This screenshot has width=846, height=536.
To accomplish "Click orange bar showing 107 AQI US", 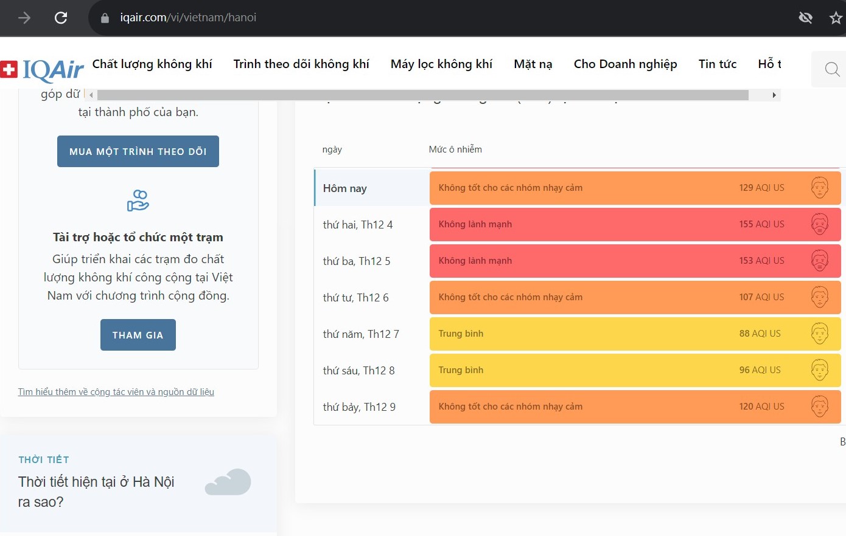I will (635, 297).
